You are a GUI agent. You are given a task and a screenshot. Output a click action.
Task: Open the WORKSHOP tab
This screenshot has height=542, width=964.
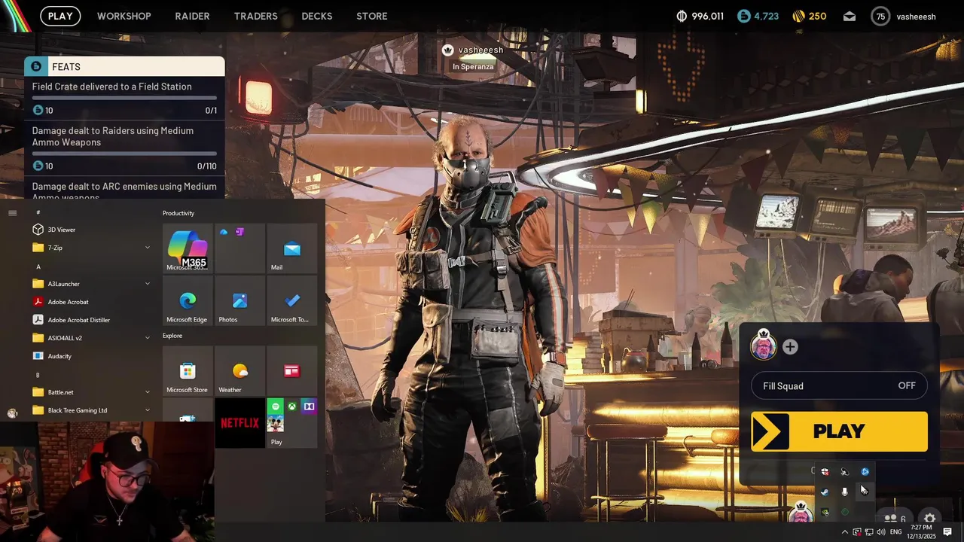(124, 16)
